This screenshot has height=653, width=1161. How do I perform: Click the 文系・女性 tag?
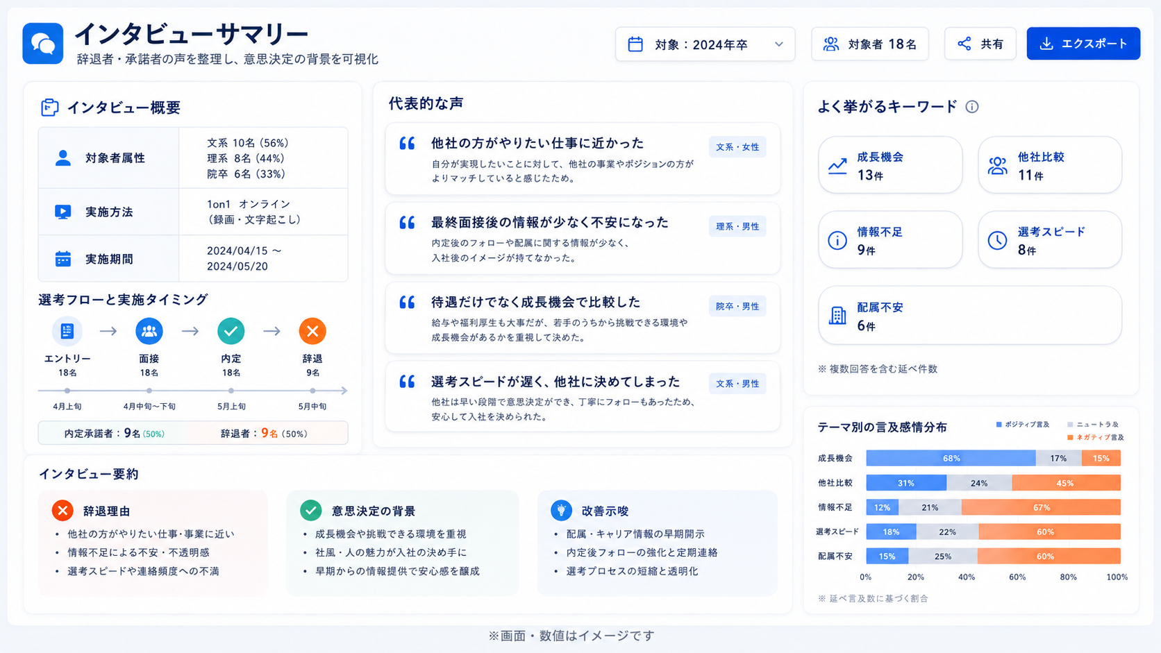pyautogui.click(x=737, y=147)
